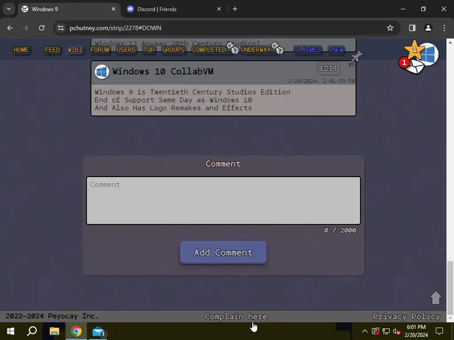The width and height of the screenshot is (454, 340).
Task: Visit the FORUM section
Action: click(x=100, y=50)
